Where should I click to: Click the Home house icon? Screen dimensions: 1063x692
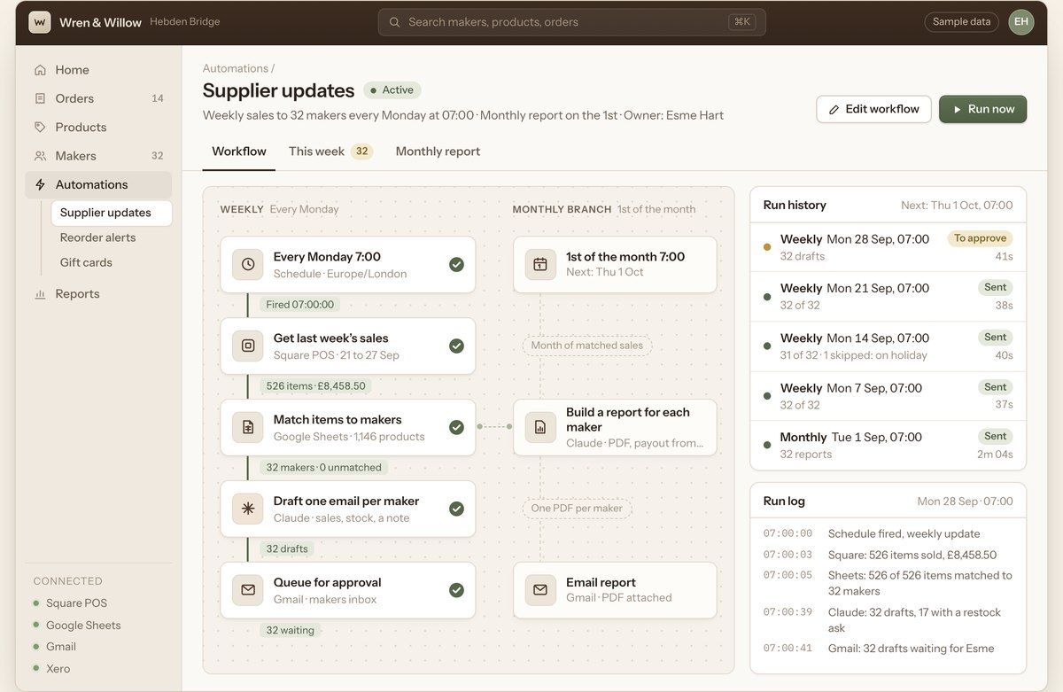[x=40, y=70]
